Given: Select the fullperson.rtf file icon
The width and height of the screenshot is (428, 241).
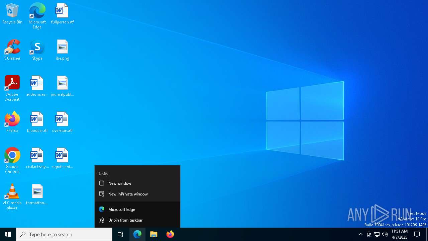Looking at the screenshot, I should [62, 14].
